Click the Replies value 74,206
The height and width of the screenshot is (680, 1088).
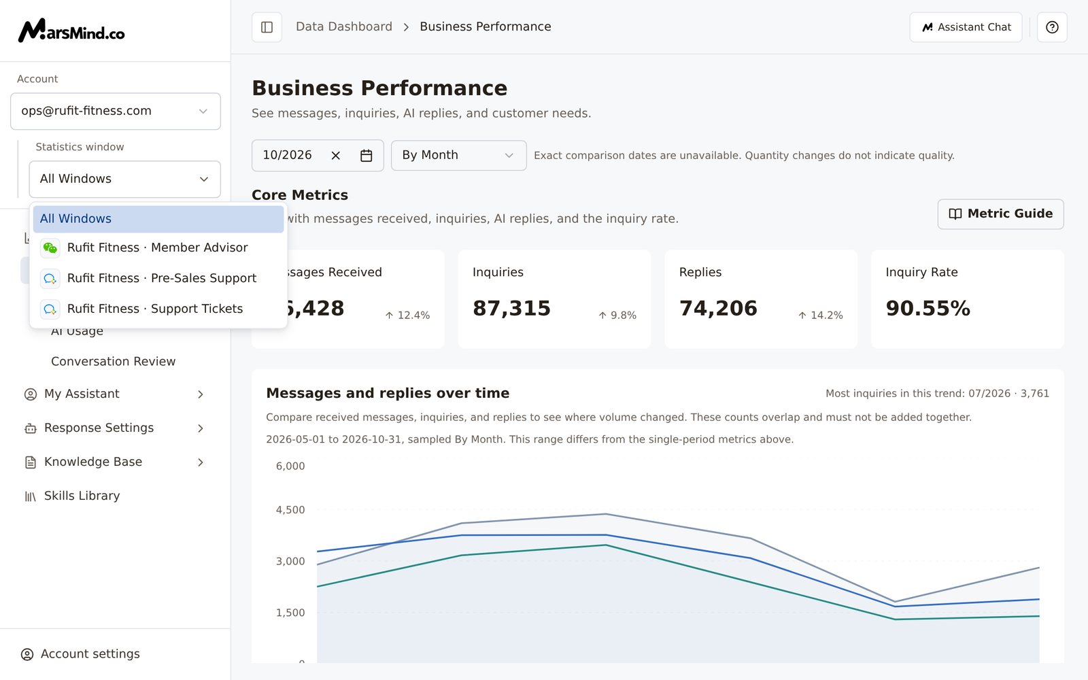click(718, 309)
